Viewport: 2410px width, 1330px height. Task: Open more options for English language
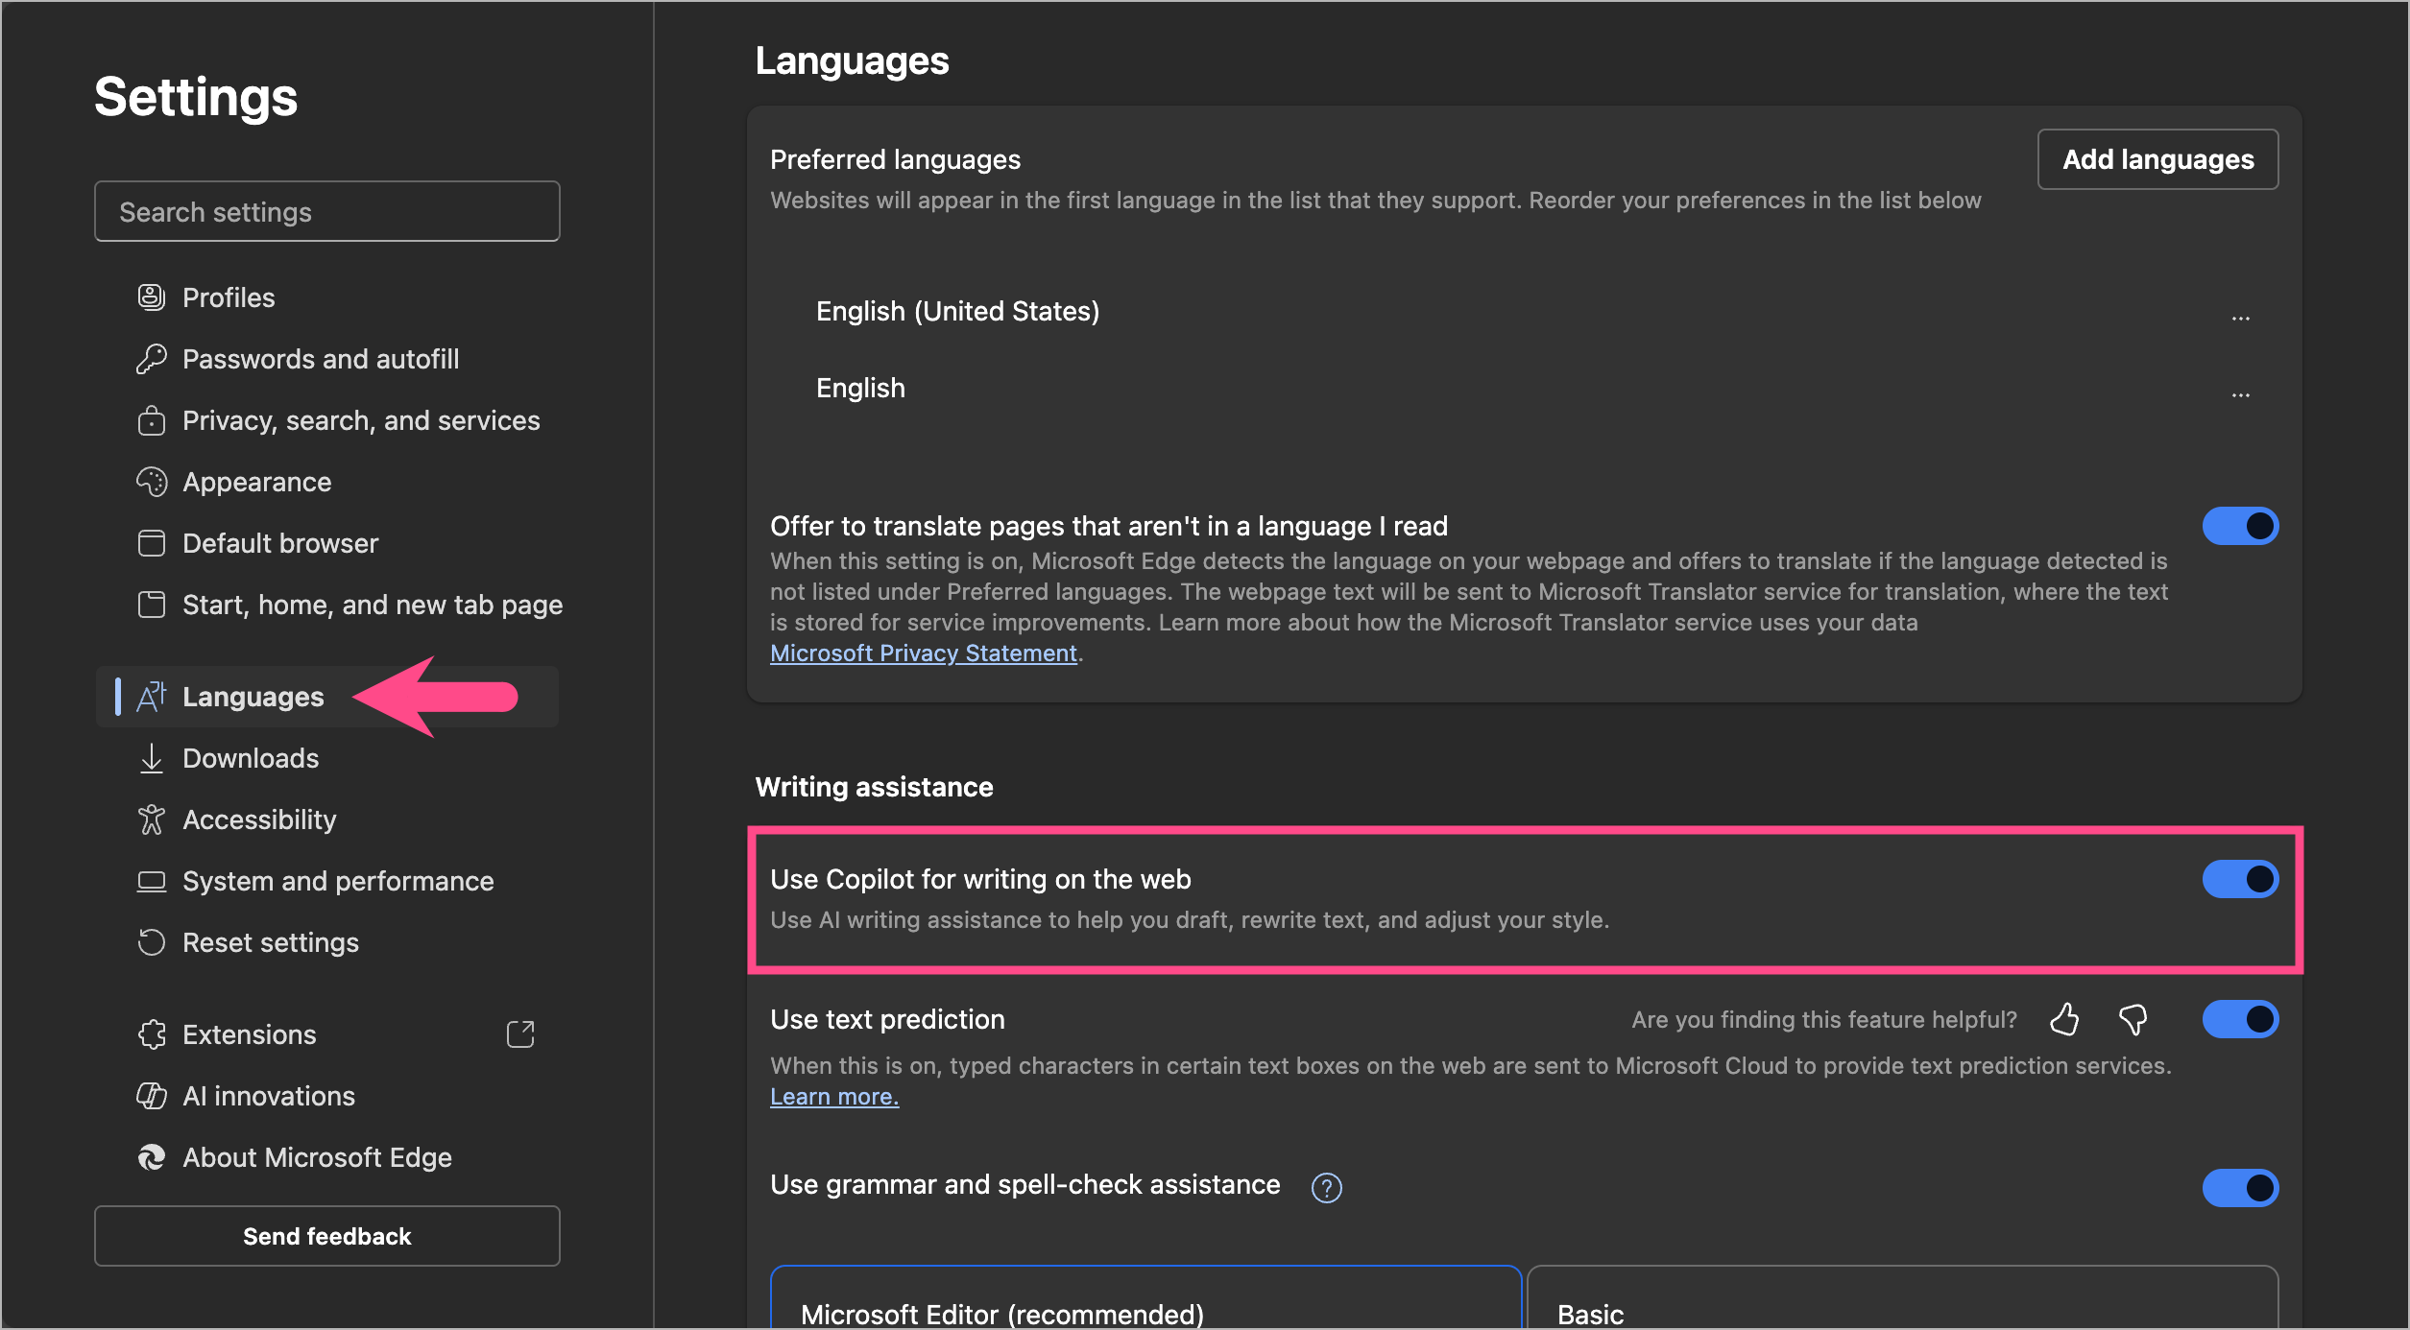click(2240, 395)
